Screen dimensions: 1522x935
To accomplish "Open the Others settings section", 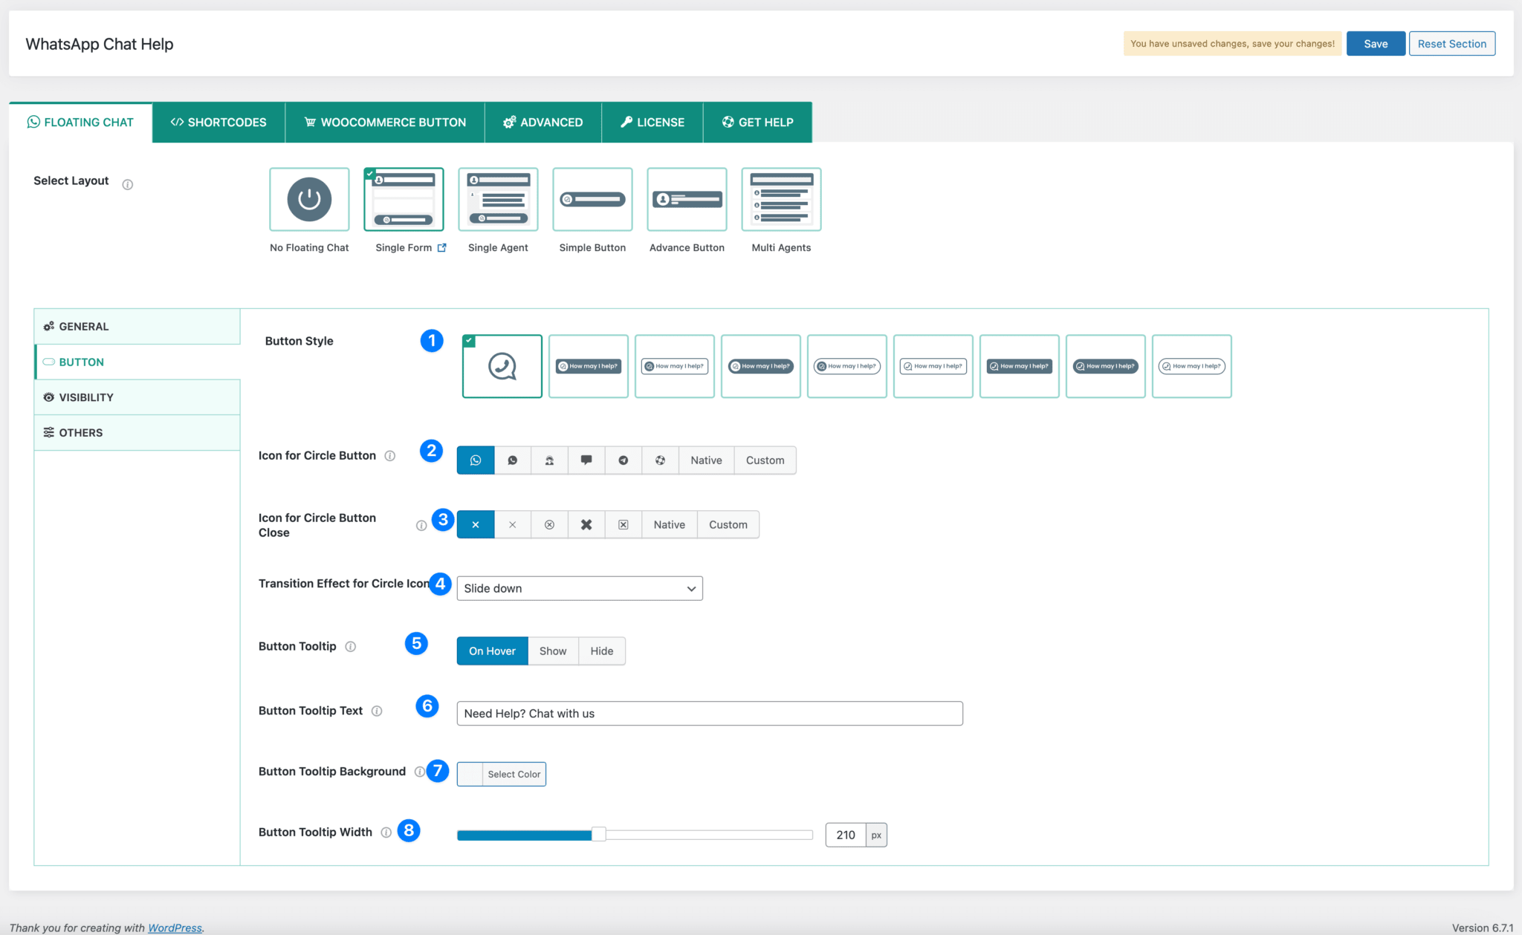I will click(x=137, y=433).
